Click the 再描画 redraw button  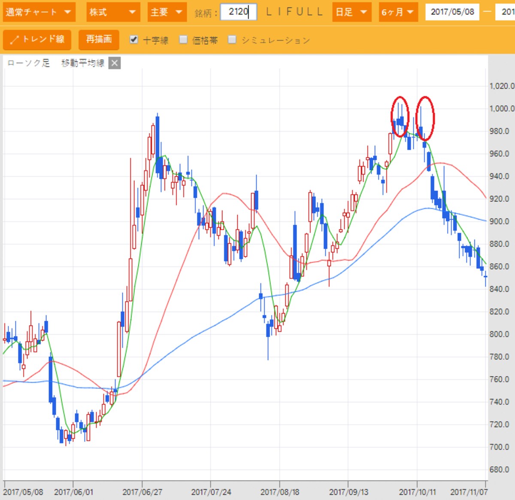pyautogui.click(x=99, y=40)
